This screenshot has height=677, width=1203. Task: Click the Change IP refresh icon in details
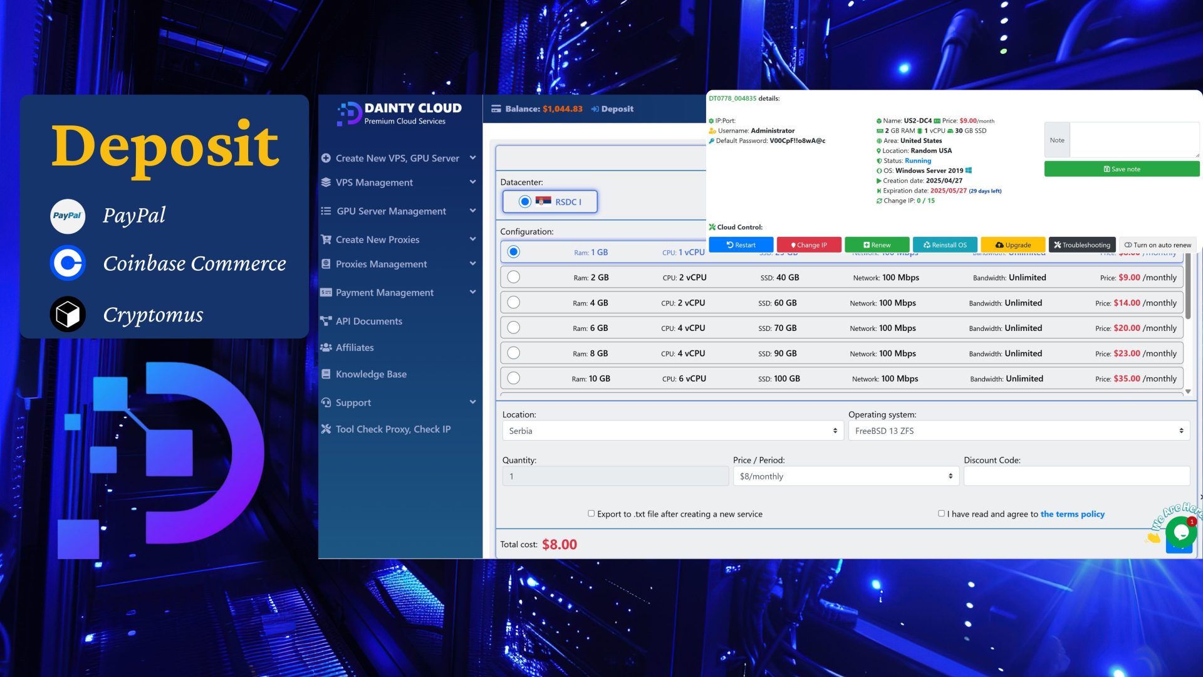[879, 201]
